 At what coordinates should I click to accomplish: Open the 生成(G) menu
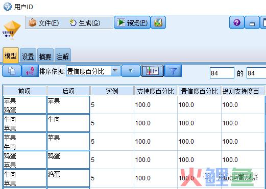(x=85, y=23)
